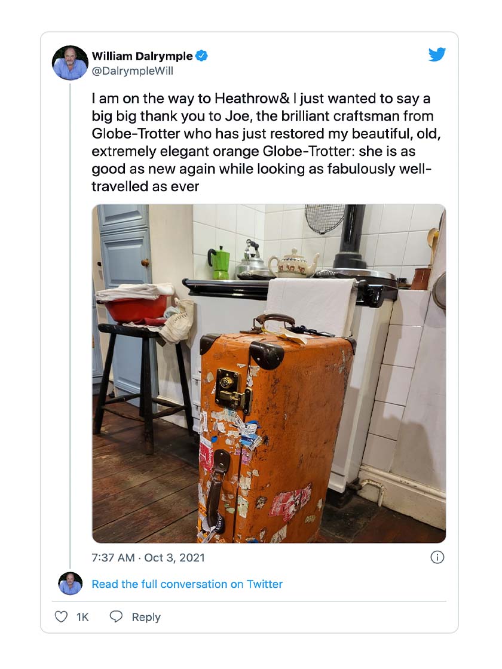Image resolution: width=502 pixels, height=669 pixels.
Task: Click the 1K likes count
Action: pyautogui.click(x=82, y=617)
